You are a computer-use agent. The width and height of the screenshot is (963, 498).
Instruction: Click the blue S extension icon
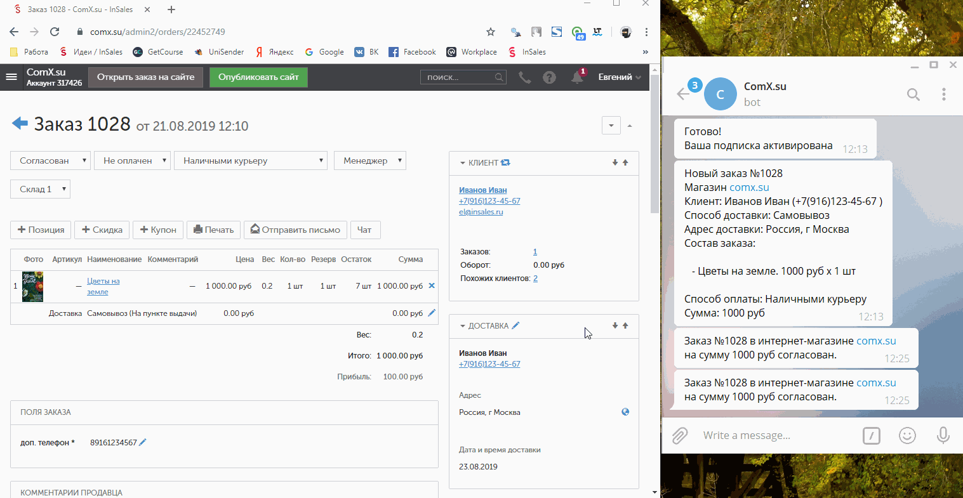coord(557,32)
